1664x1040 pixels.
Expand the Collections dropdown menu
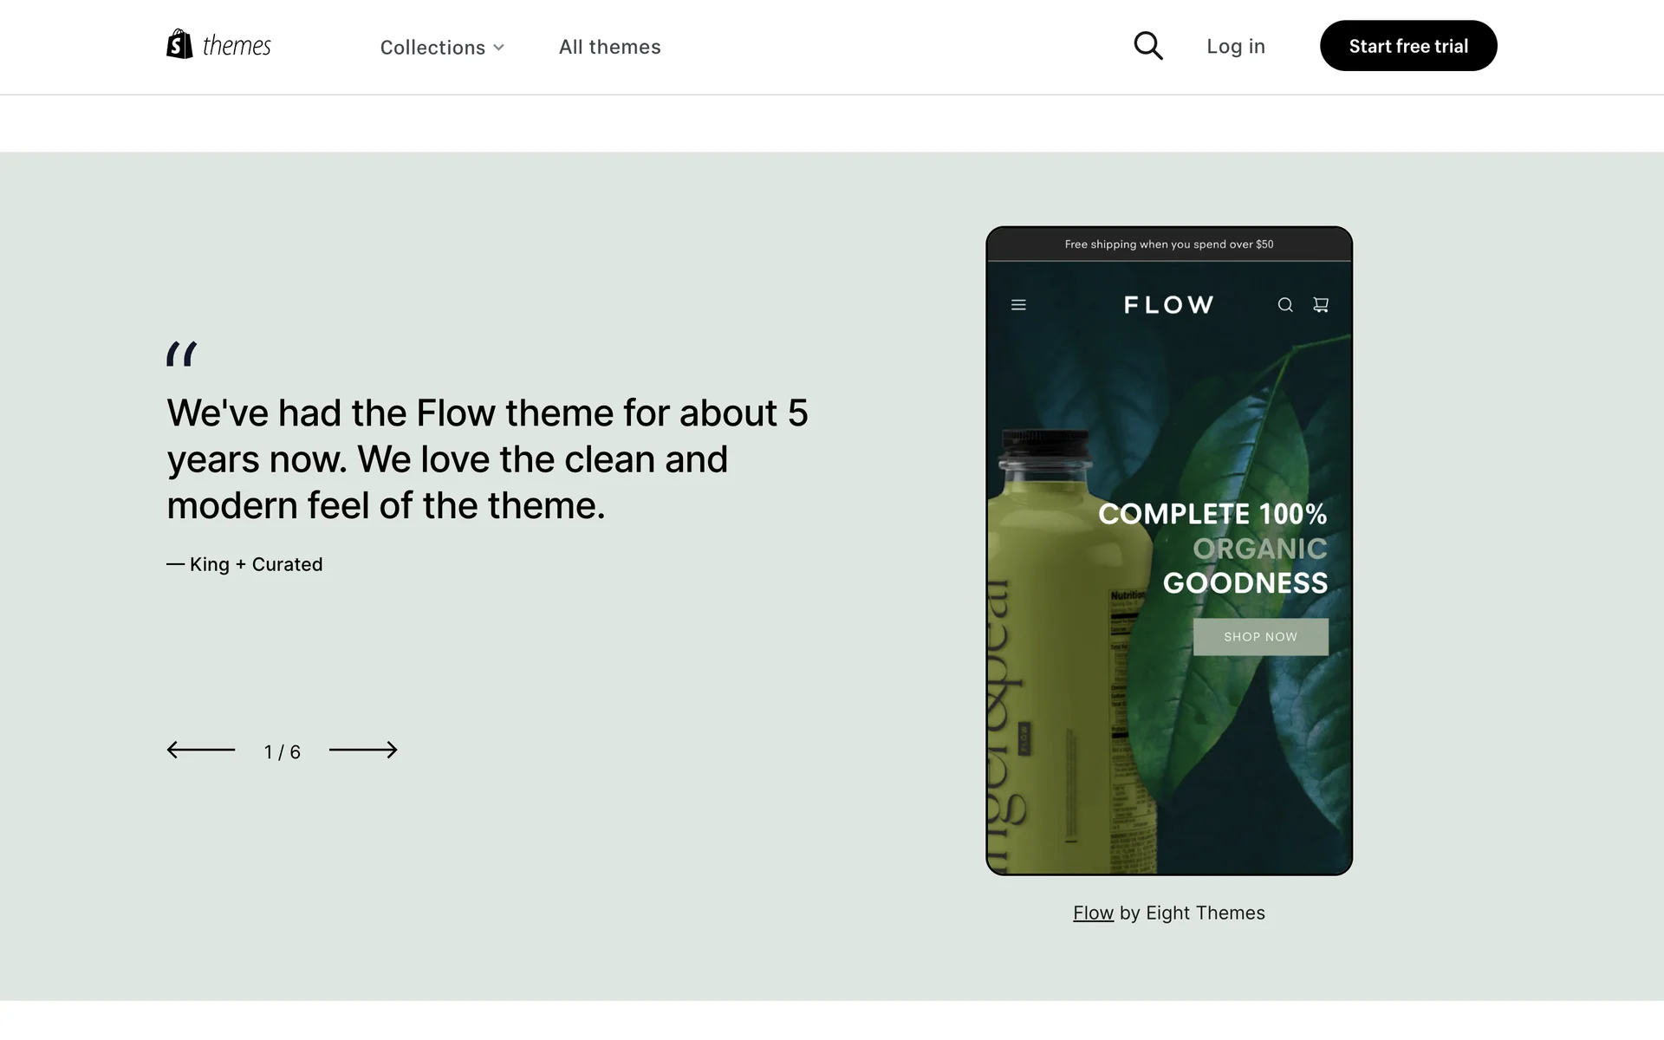coord(442,47)
